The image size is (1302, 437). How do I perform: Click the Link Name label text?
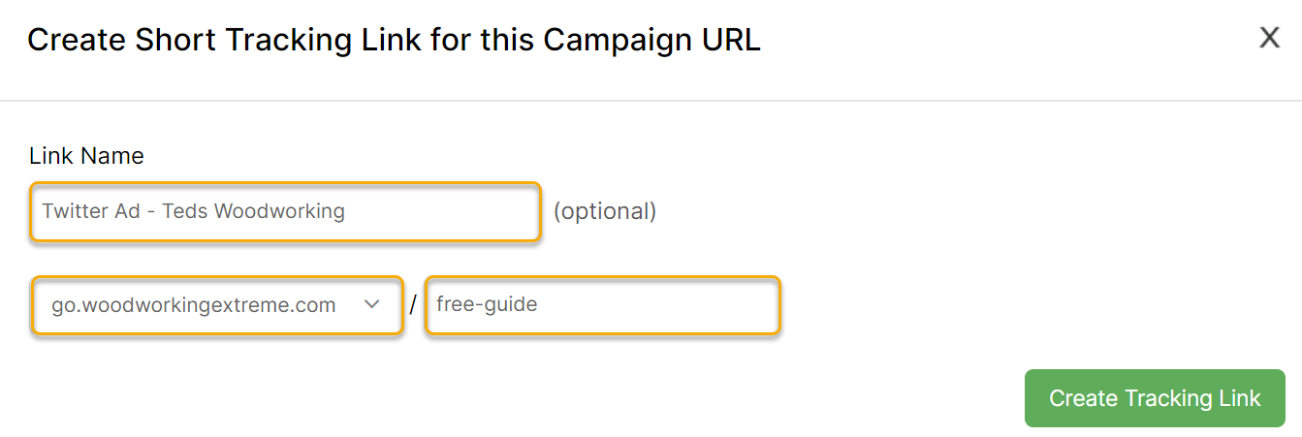pyautogui.click(x=86, y=156)
